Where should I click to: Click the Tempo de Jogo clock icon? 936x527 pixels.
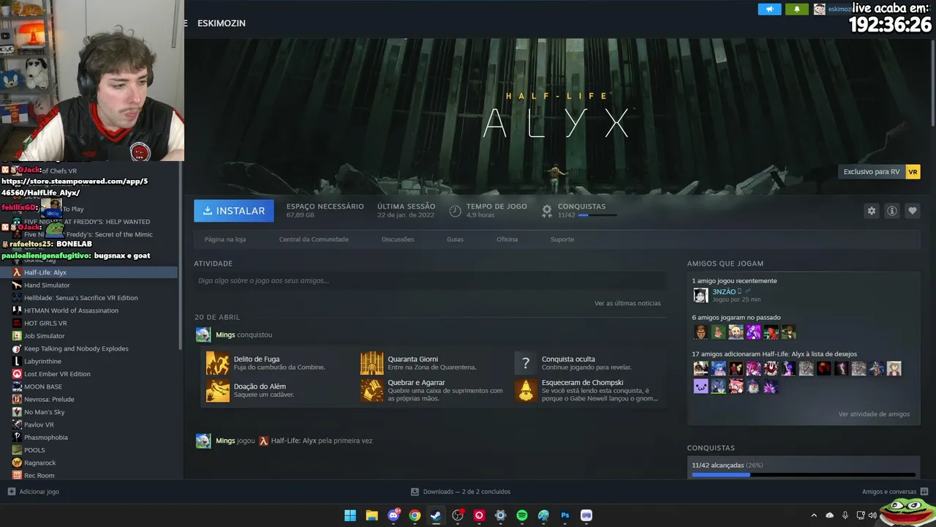pos(455,211)
